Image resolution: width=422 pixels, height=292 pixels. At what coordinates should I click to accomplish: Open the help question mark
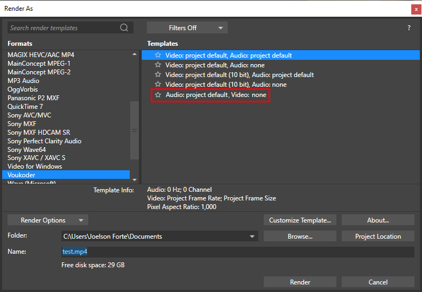tap(409, 28)
